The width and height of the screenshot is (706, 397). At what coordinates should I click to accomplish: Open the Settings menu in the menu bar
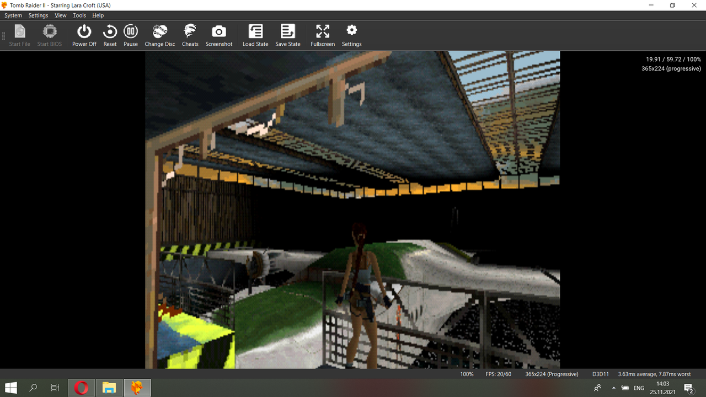click(38, 15)
